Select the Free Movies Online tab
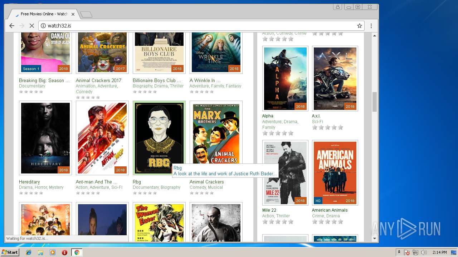The width and height of the screenshot is (458, 257). (x=44, y=14)
